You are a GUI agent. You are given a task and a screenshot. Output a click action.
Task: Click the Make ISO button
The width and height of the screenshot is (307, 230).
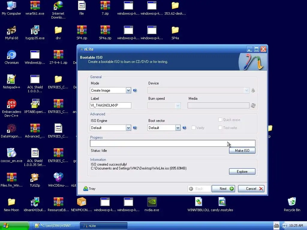click(x=242, y=150)
